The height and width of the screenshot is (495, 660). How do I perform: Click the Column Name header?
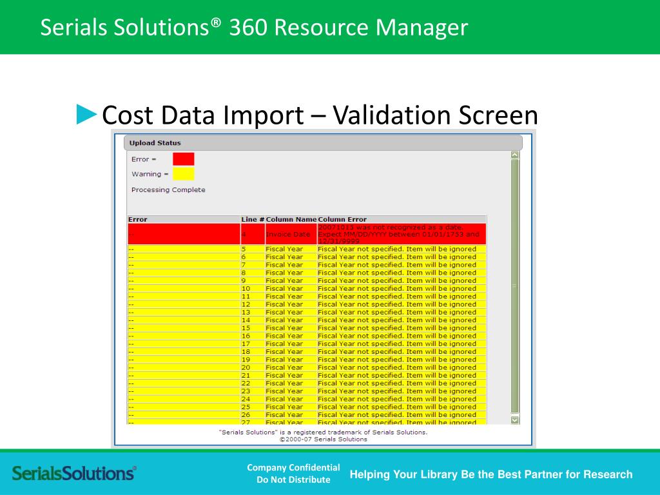point(291,219)
